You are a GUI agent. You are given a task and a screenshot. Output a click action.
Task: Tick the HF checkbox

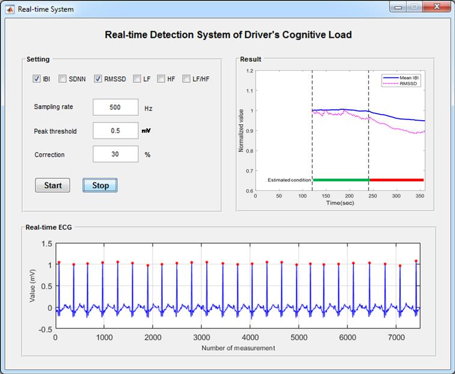(161, 79)
